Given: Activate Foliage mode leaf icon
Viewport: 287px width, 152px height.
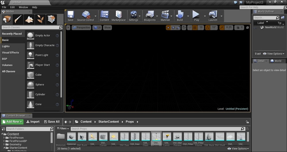Looking at the screenshot, I should 40,19.
